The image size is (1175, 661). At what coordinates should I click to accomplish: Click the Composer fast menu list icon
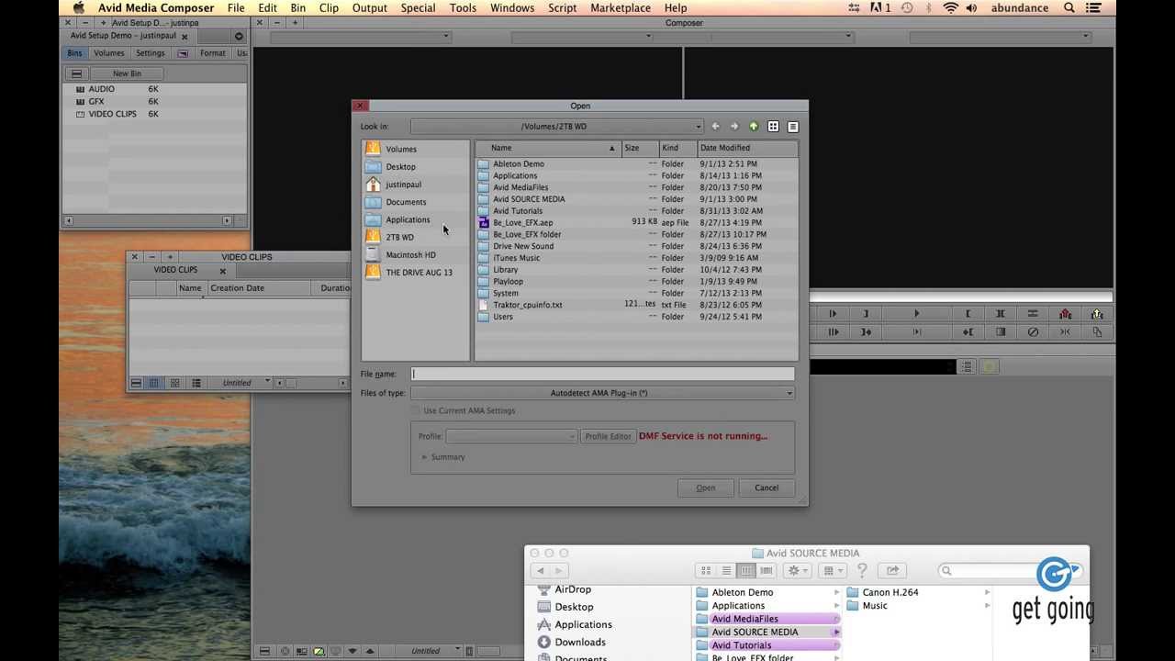coord(1033,314)
